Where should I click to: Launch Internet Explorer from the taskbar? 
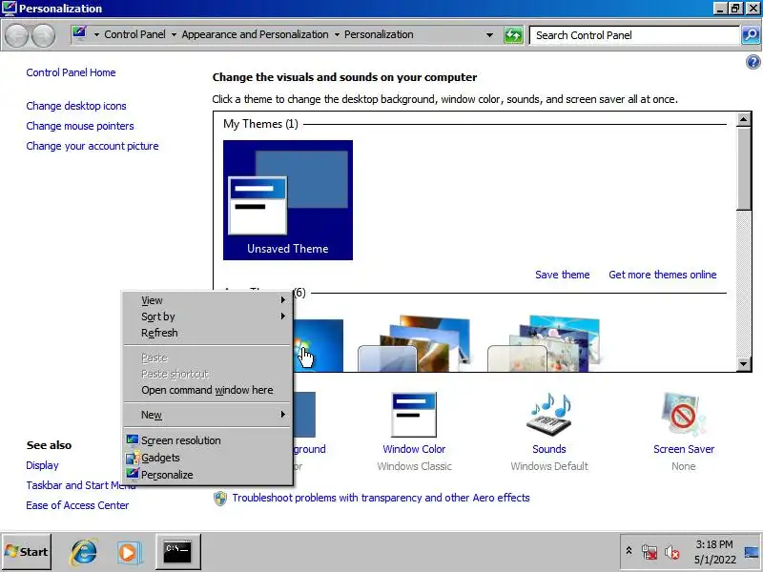pyautogui.click(x=84, y=552)
